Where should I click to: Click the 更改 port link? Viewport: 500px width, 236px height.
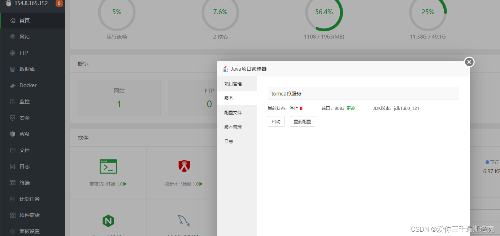(351, 108)
